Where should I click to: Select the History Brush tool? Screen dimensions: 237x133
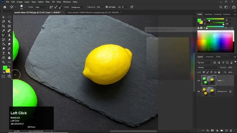pyautogui.click(x=3, y=40)
